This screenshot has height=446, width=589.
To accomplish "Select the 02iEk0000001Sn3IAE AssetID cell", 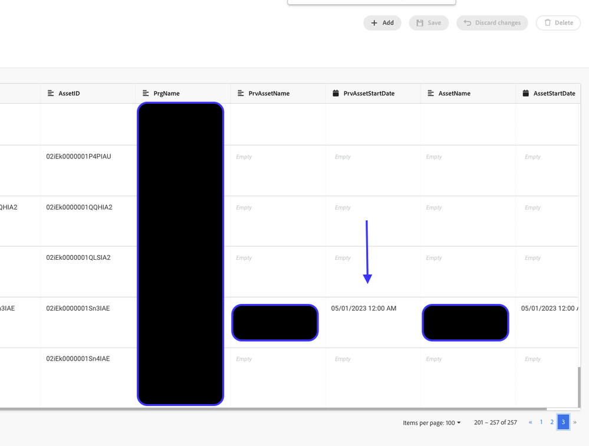I will click(x=78, y=309).
